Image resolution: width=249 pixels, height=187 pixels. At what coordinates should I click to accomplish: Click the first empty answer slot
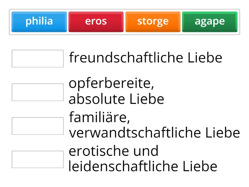[38, 59]
